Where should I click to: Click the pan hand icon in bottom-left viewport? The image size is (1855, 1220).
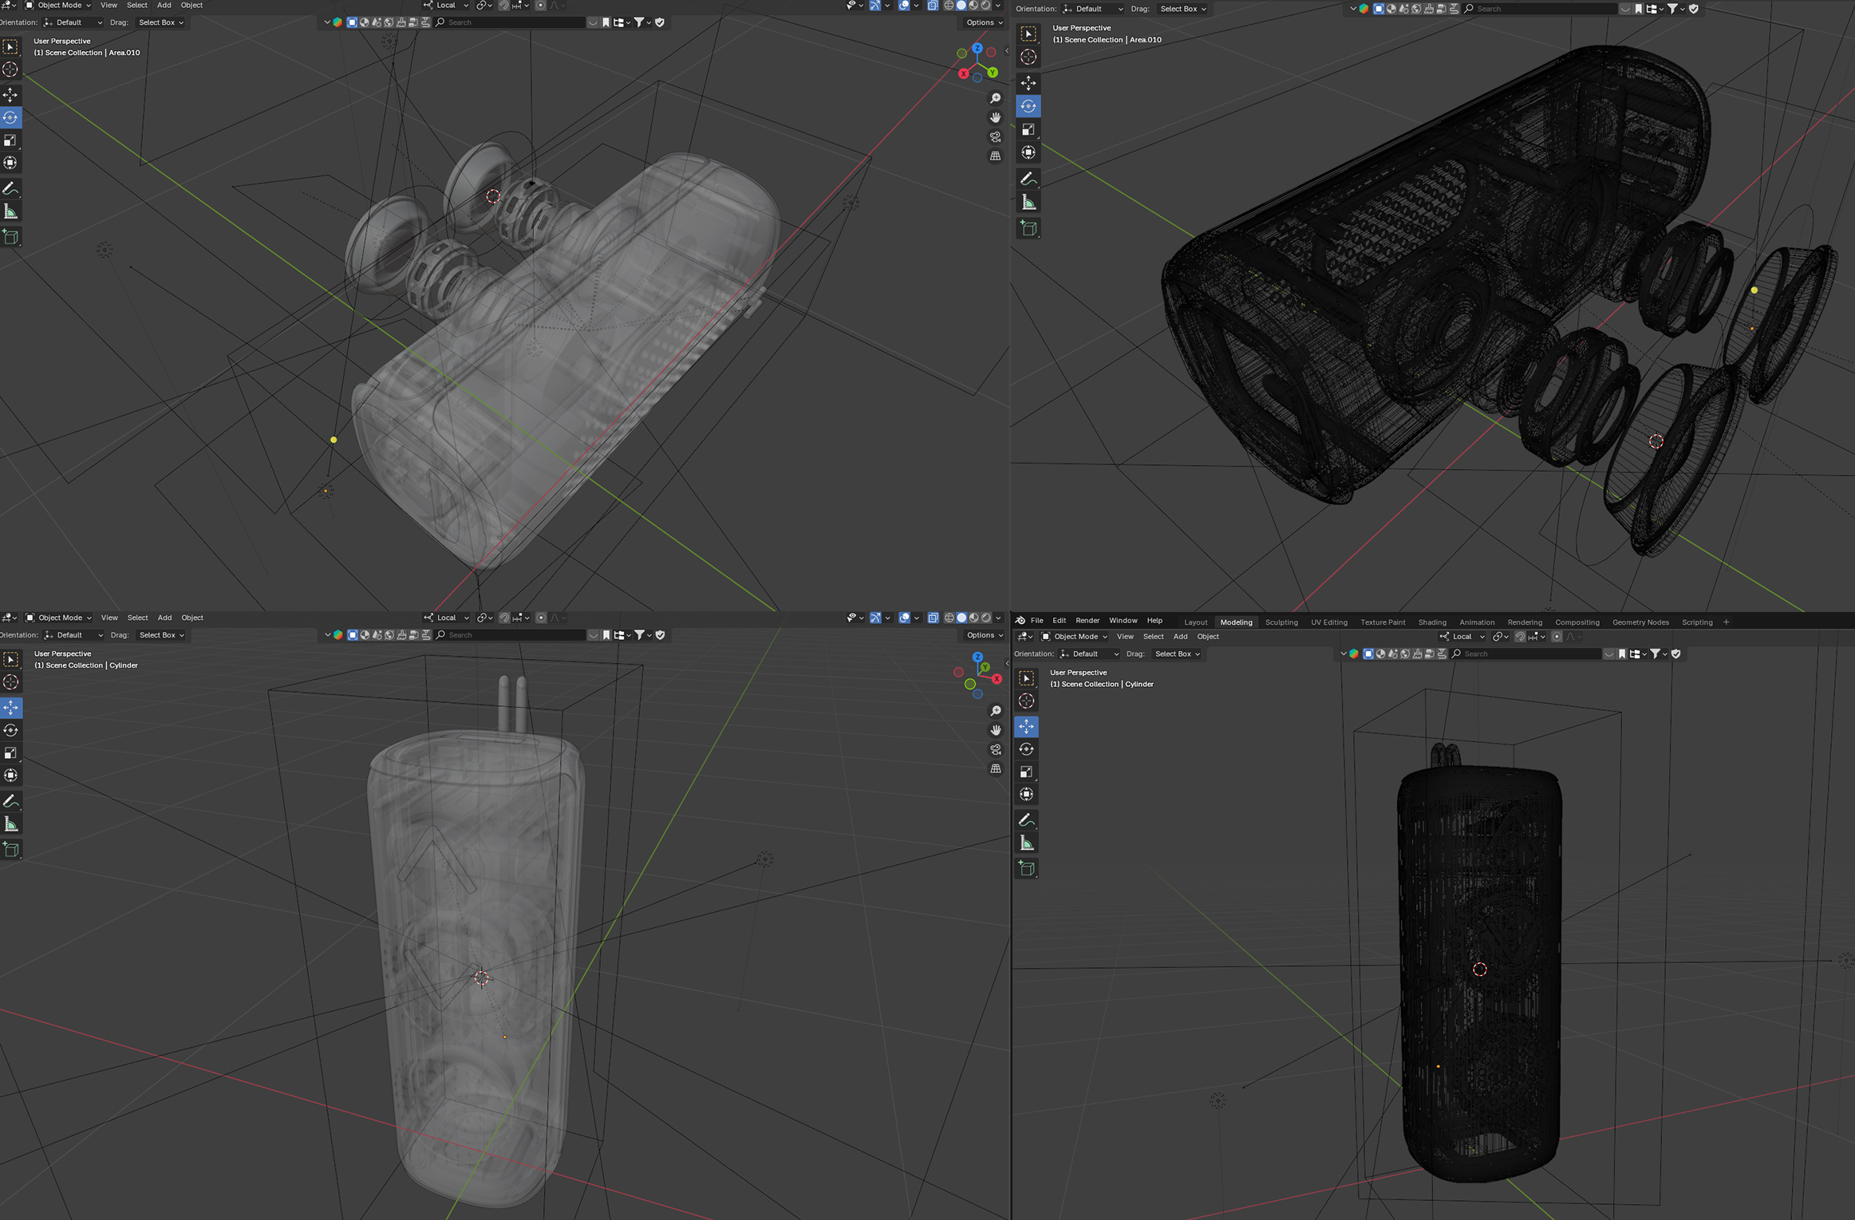(x=995, y=730)
